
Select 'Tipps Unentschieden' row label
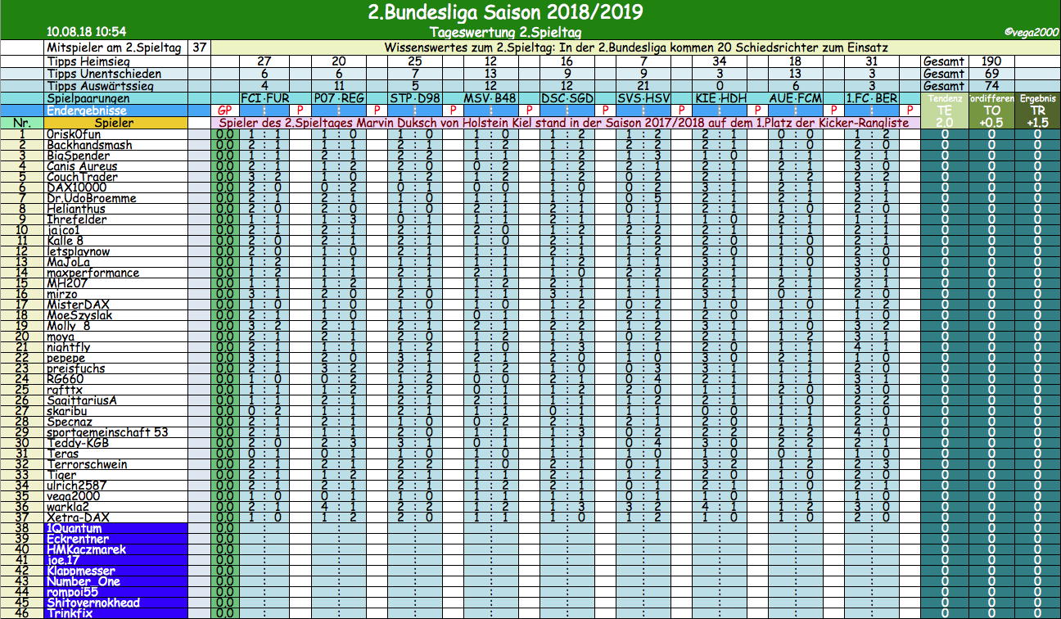click(x=104, y=74)
